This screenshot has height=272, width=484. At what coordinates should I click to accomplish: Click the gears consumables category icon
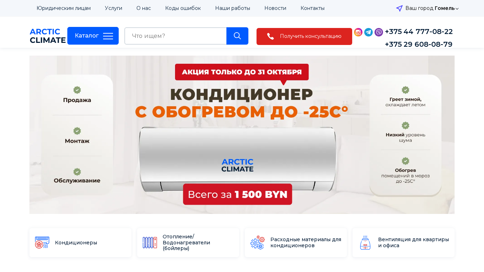258,243
